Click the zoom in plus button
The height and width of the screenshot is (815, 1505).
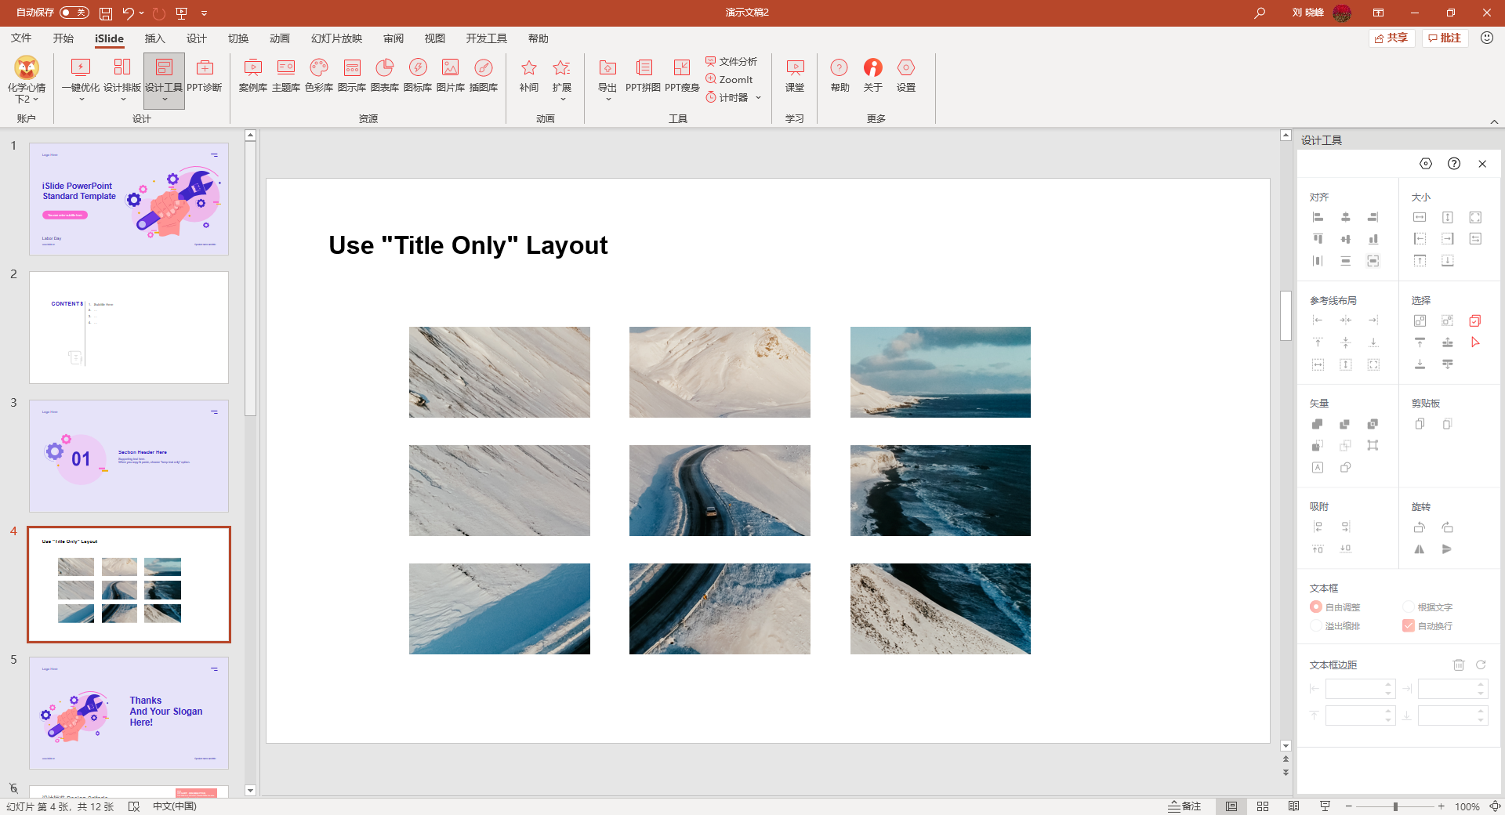[1441, 806]
